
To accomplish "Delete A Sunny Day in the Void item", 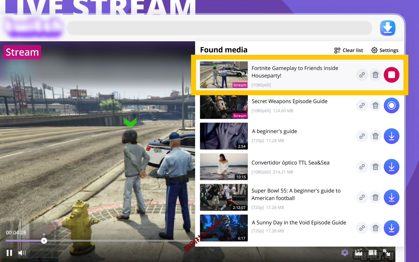I will tap(375, 228).
